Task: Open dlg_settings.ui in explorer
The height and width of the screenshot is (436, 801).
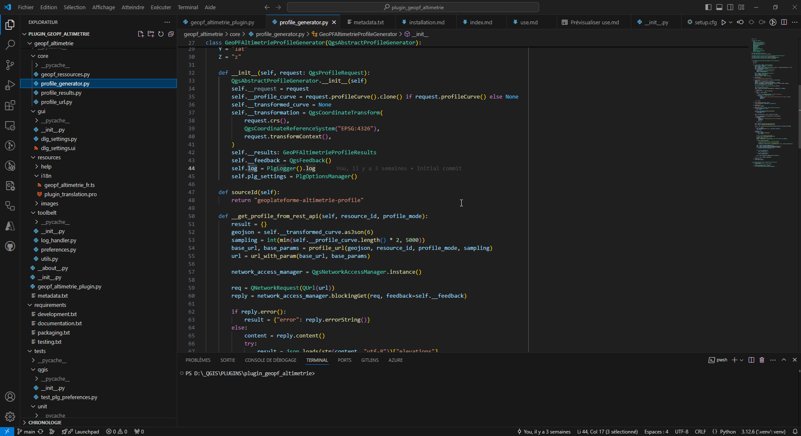Action: point(58,148)
